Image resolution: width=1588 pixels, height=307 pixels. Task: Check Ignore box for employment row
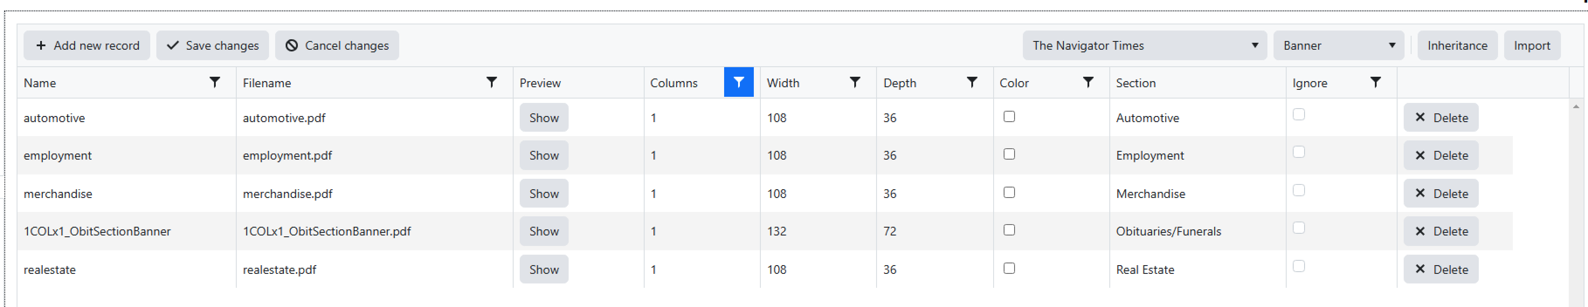tap(1298, 152)
